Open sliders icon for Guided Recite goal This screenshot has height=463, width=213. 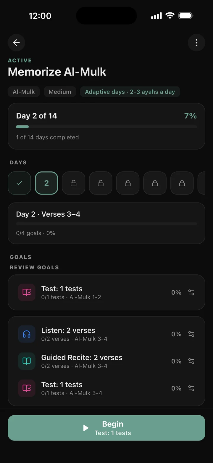pos(191,361)
